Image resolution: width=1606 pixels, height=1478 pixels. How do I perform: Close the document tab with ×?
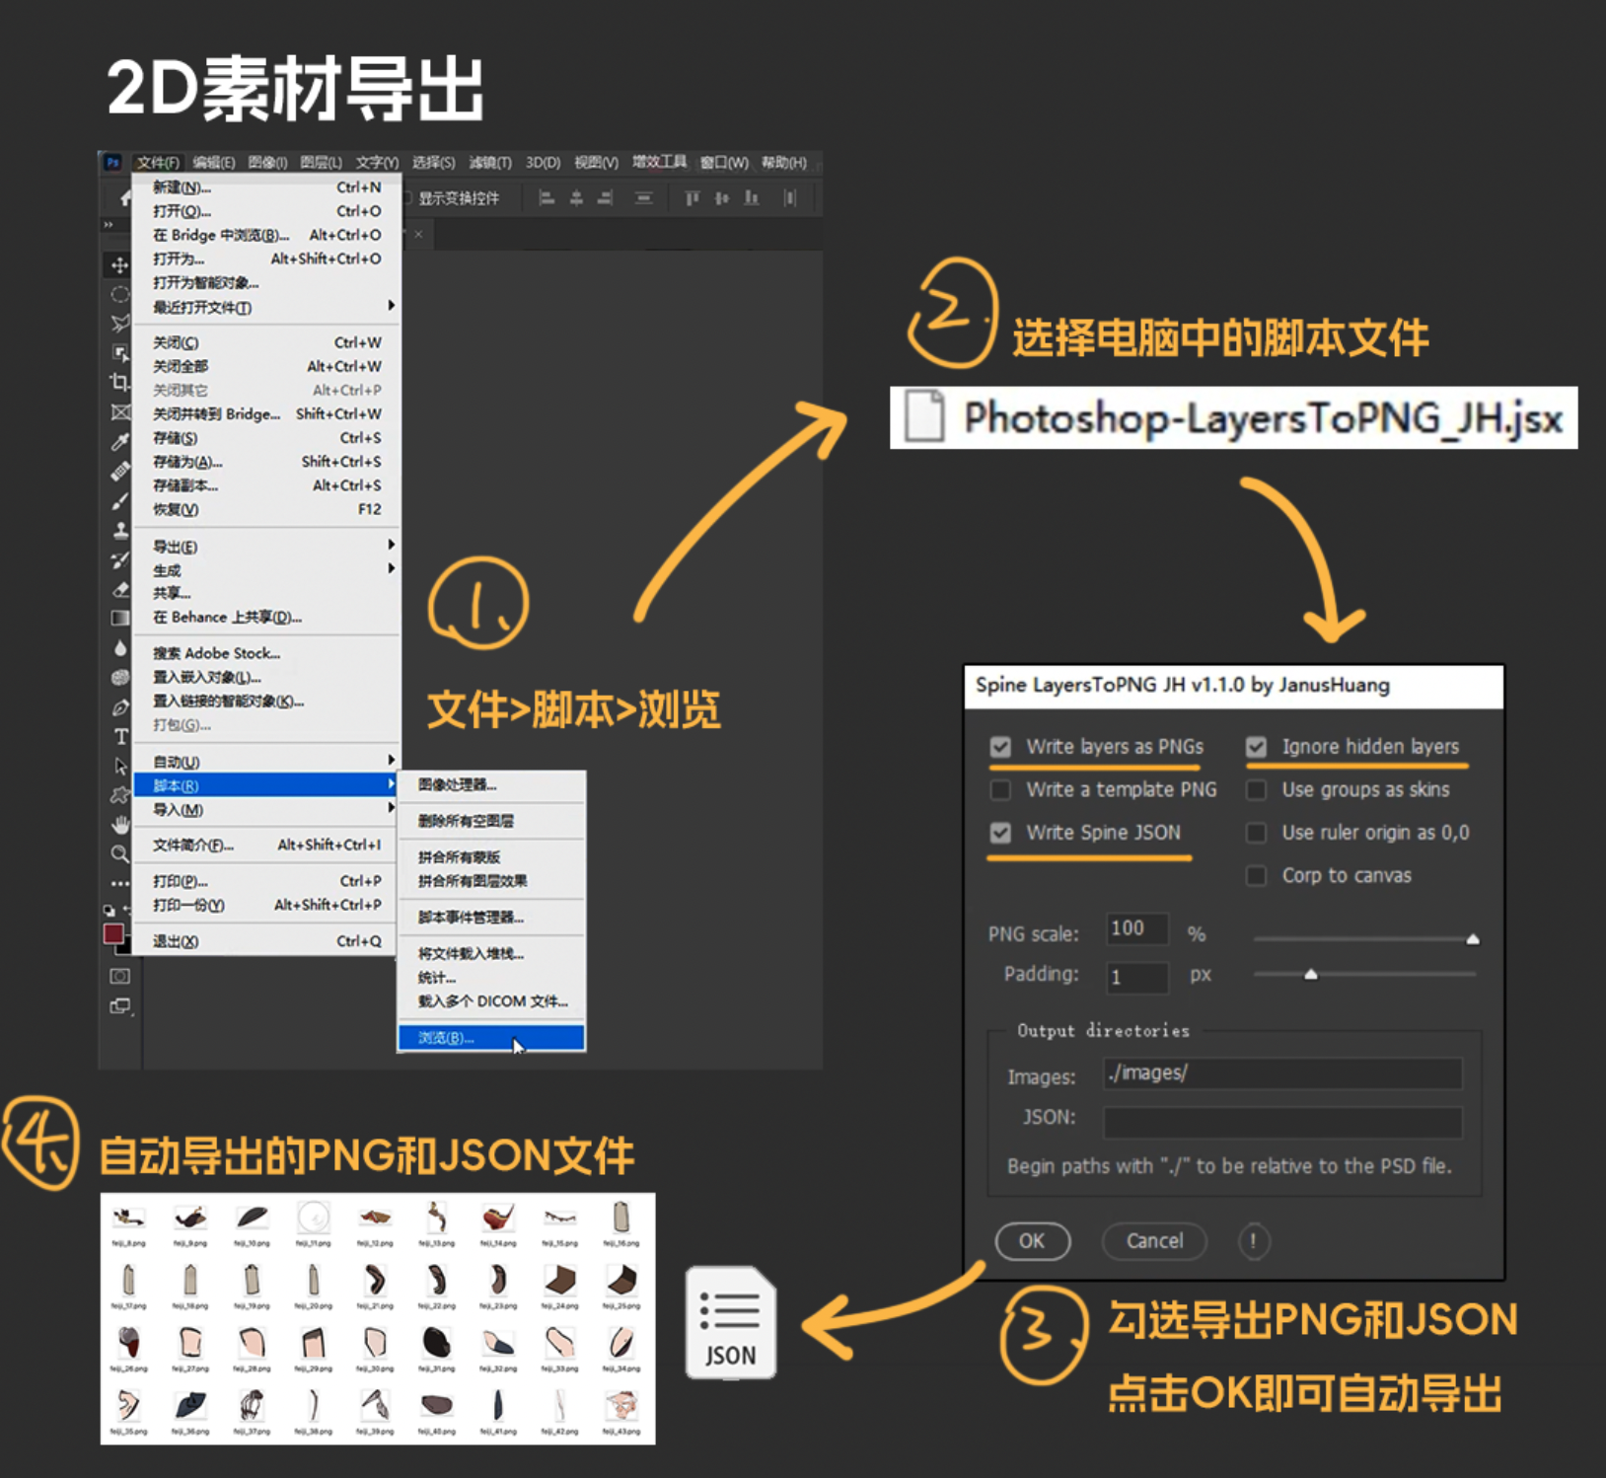418,234
